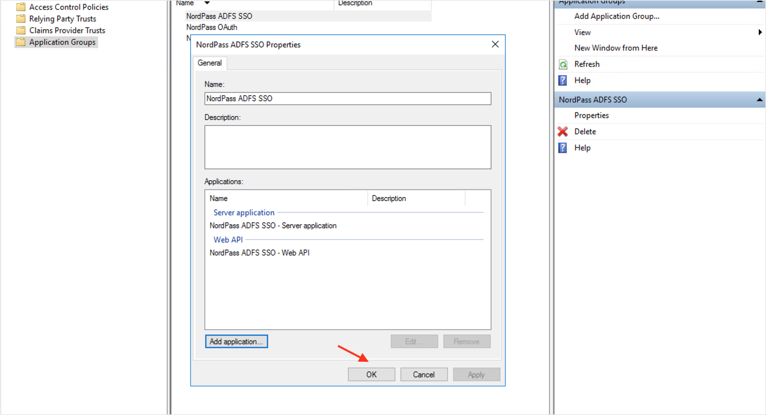Select New Window from Here

tap(615, 48)
